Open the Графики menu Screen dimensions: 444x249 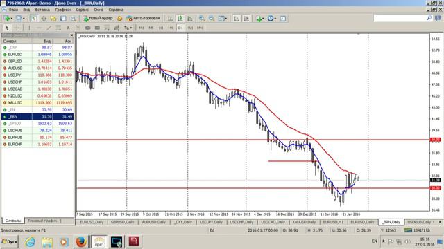pos(63,10)
